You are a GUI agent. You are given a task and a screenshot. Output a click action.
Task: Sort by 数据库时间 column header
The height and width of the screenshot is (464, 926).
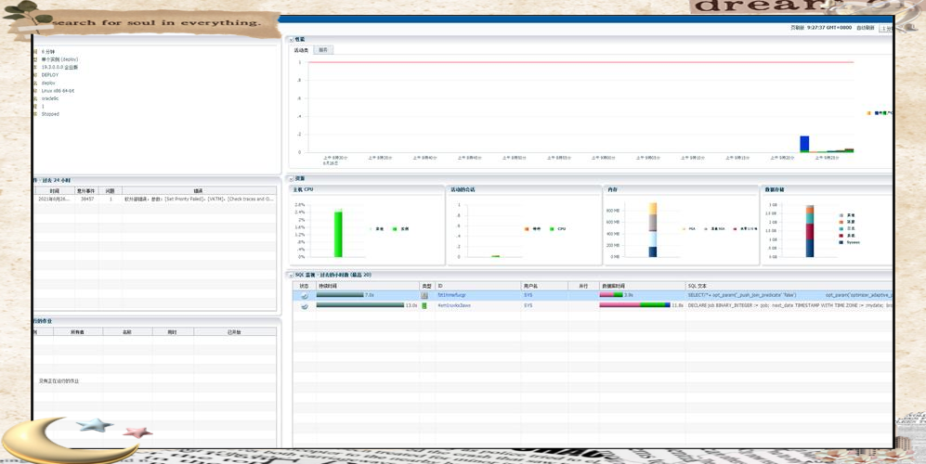click(642, 286)
